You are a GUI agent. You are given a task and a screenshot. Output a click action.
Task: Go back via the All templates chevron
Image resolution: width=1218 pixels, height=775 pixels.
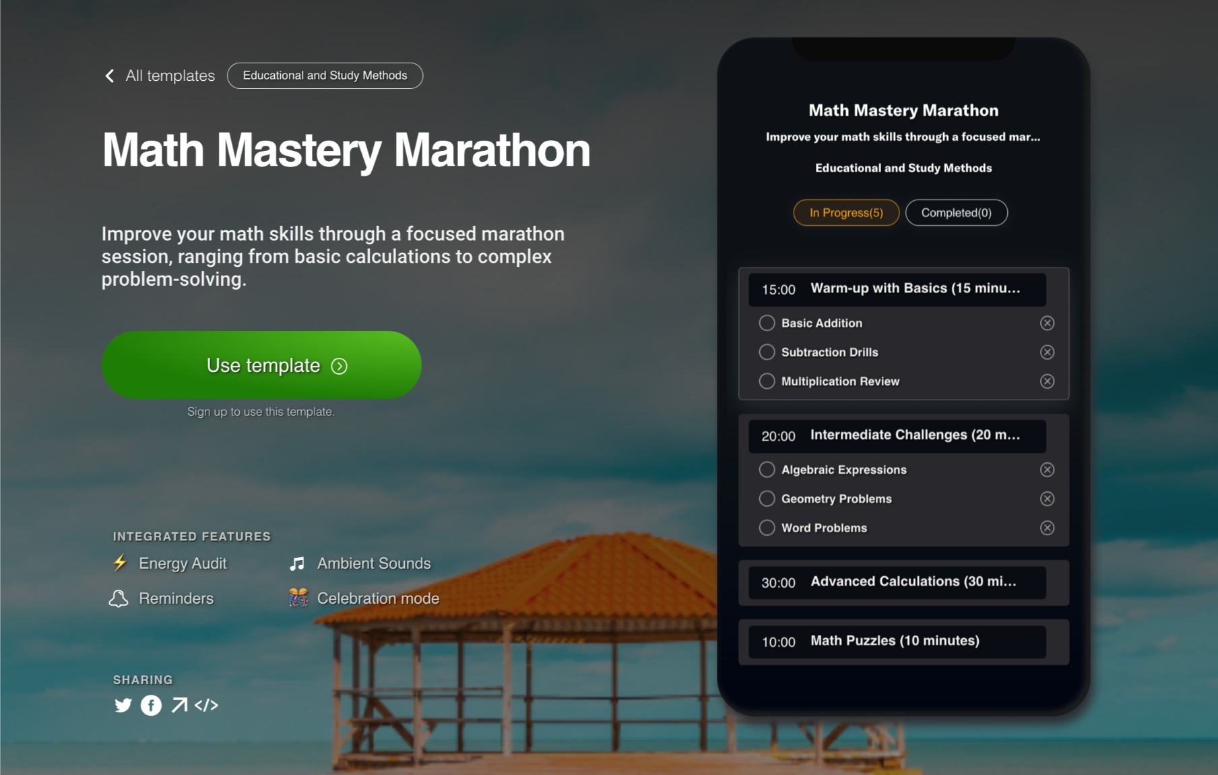tap(109, 75)
